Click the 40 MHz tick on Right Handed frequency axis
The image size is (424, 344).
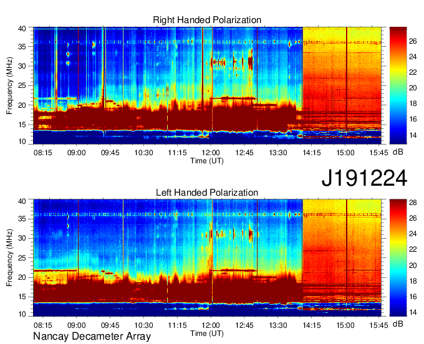(x=22, y=29)
